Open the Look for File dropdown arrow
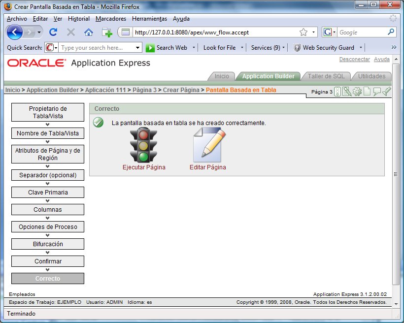The height and width of the screenshot is (323, 404). [242, 47]
